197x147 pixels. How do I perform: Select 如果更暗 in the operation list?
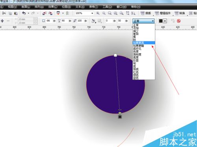(144, 46)
